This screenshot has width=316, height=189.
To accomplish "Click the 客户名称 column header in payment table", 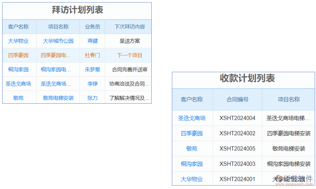I will [192, 99].
